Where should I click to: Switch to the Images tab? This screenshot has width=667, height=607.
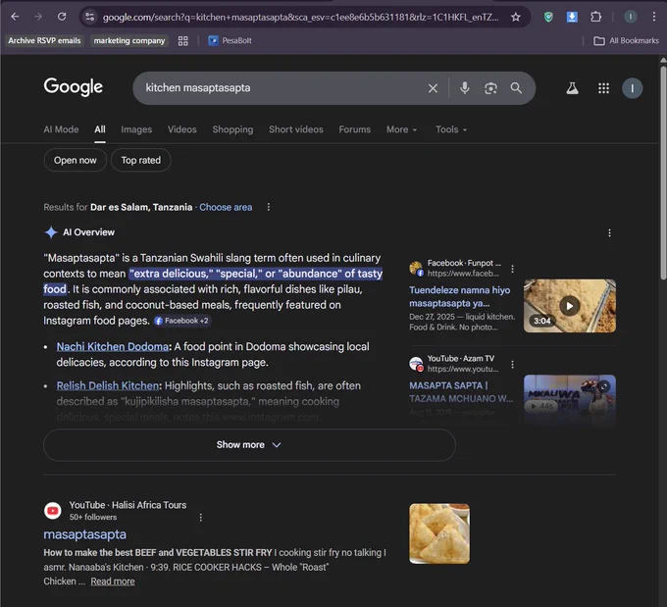point(136,129)
